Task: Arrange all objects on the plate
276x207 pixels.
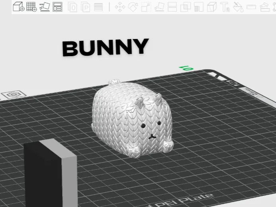Action: 57,7
